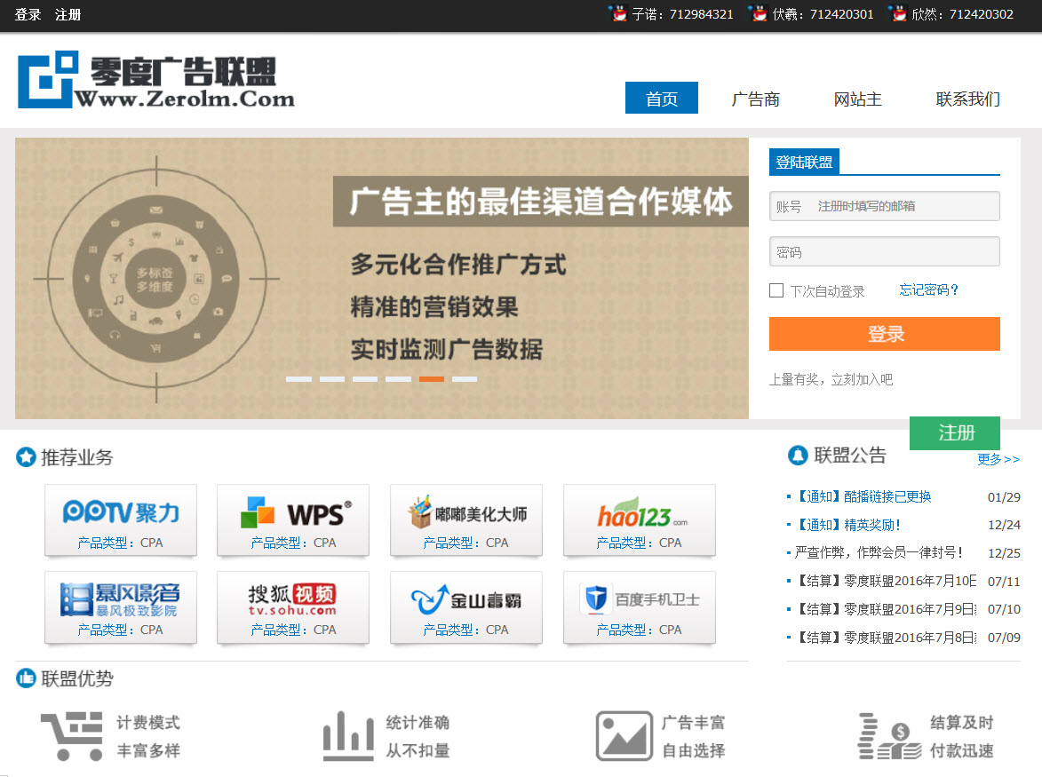Open the 网站主 navigation tab
This screenshot has height=777, width=1042.
857,99
